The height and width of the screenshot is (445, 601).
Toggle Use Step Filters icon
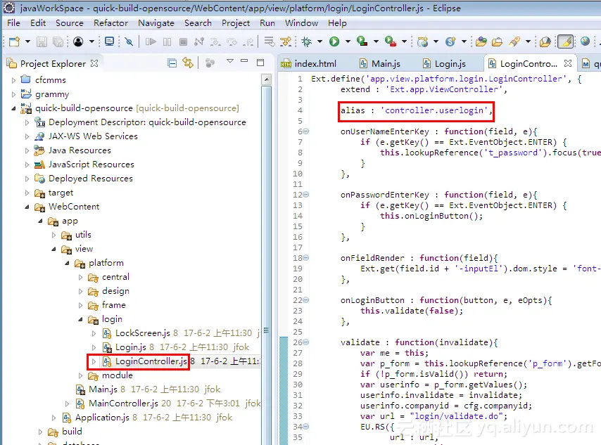(286, 41)
